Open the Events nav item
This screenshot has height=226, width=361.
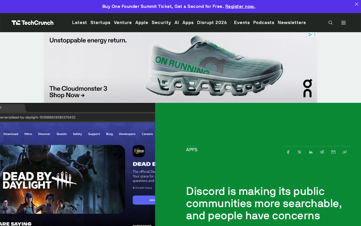(242, 23)
